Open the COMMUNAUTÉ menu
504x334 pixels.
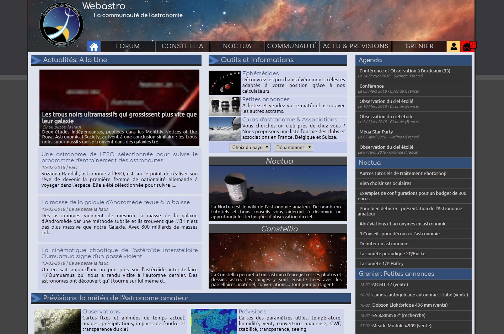tap(292, 46)
